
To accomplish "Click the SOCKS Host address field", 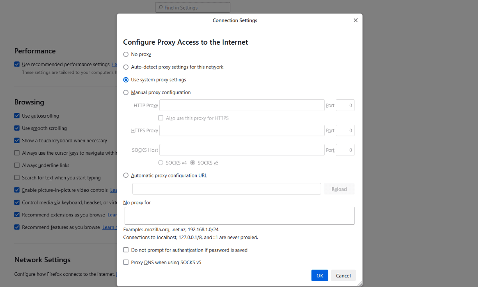I will [242, 150].
